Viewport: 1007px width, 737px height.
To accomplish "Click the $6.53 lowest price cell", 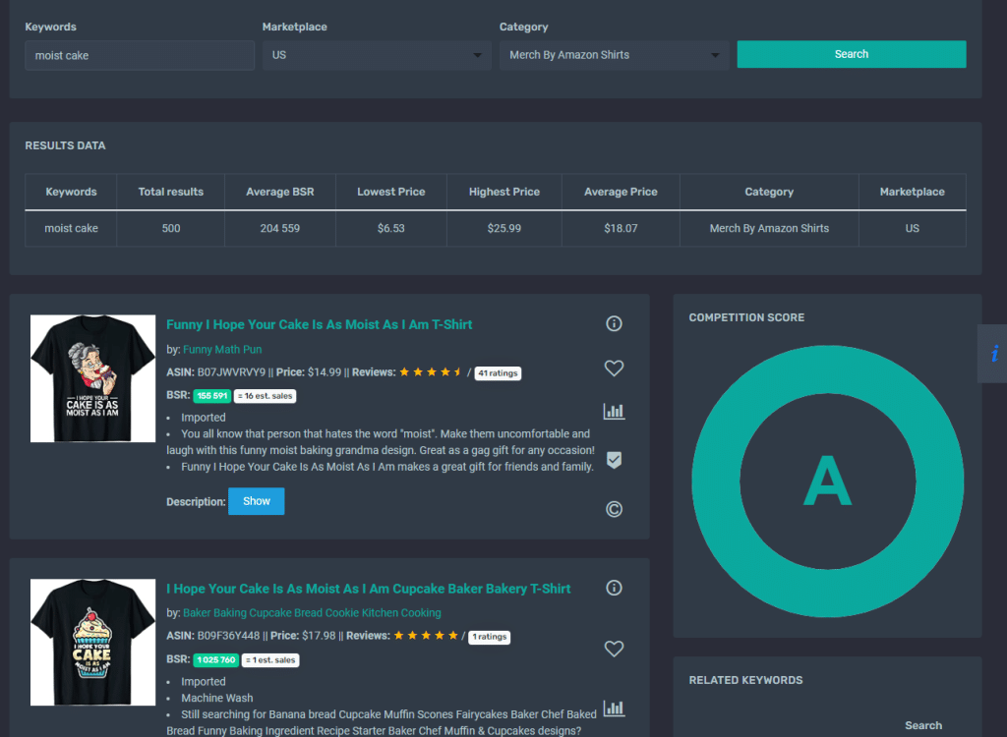I will (391, 229).
